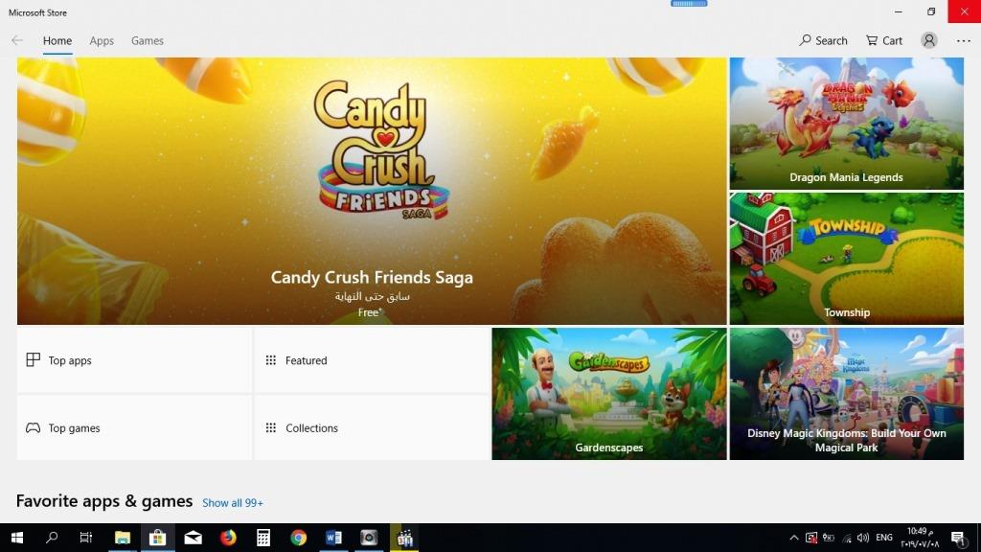
Task: Open Task View in the taskbar
Action: (86, 538)
